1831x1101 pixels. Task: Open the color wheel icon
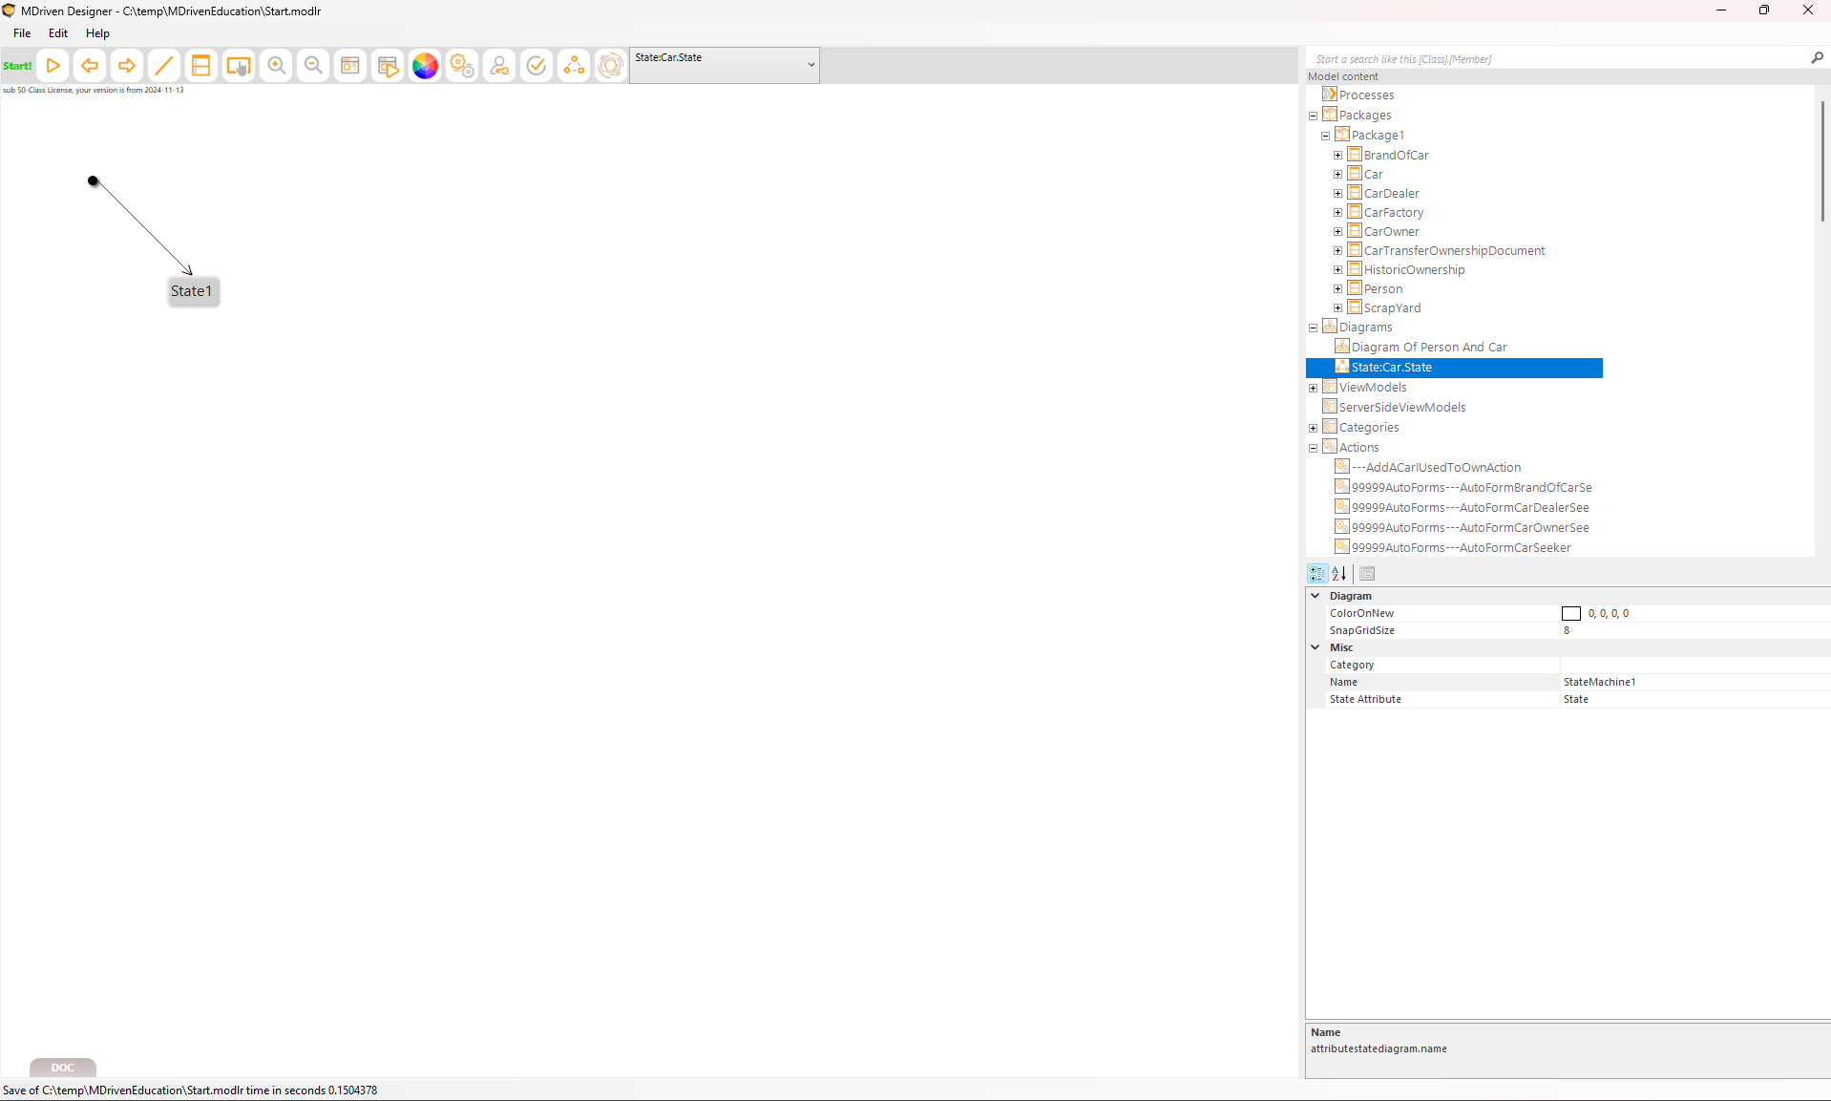coord(425,66)
